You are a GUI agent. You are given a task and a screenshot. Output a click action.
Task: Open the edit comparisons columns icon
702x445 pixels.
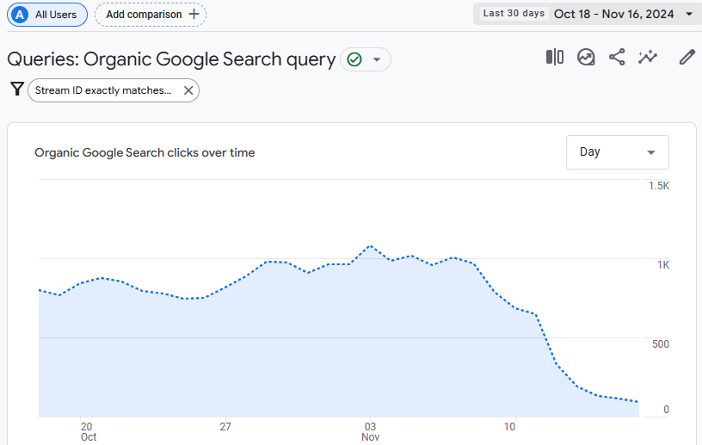555,58
